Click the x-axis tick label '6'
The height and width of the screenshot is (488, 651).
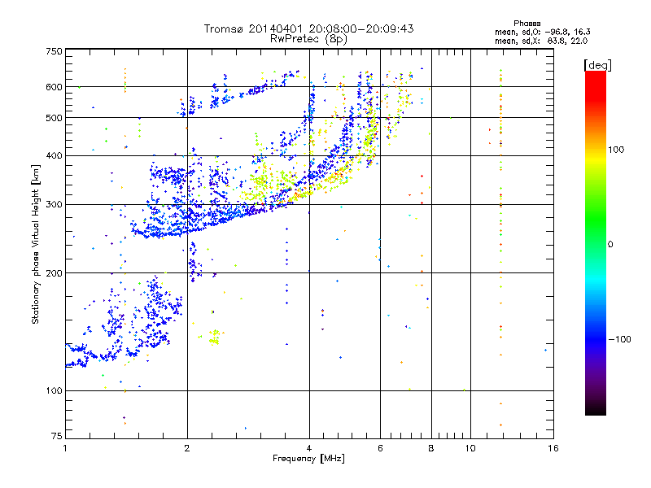[x=380, y=448]
